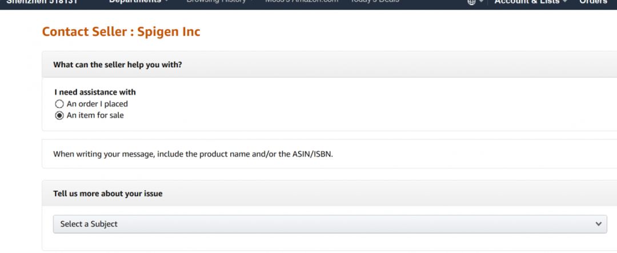The width and height of the screenshot is (617, 253).
Task: Click the arrow next to Browsing History
Action: pos(252,2)
